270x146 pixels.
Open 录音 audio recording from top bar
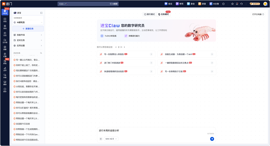pos(202,4)
